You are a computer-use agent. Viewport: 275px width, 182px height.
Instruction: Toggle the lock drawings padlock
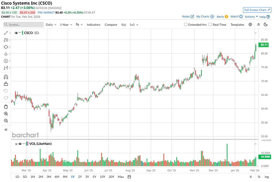tap(6, 84)
